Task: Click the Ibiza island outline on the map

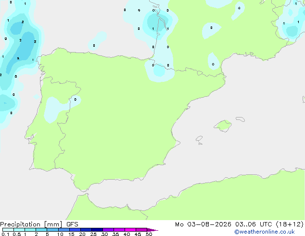Action: pyautogui.click(x=199, y=139)
